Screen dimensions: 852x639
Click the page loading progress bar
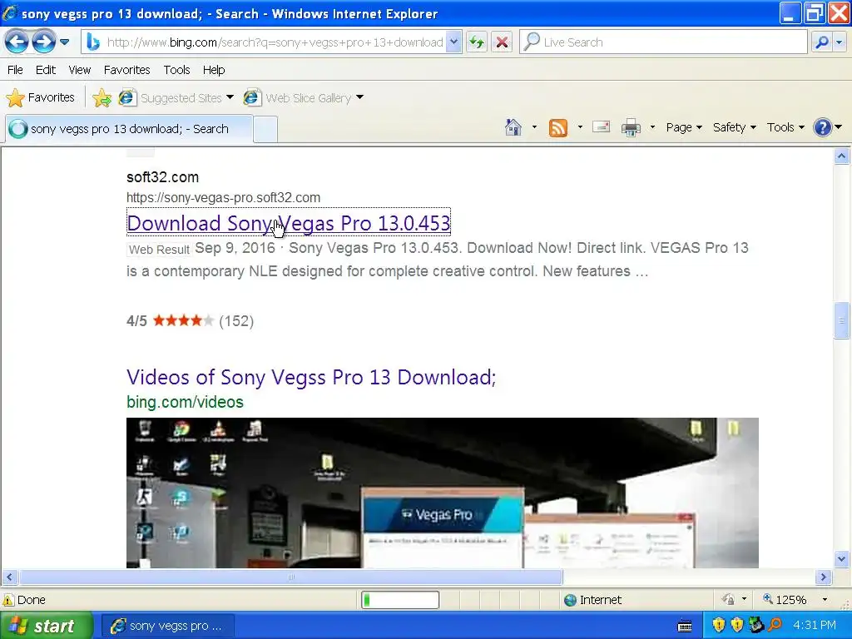pos(400,600)
